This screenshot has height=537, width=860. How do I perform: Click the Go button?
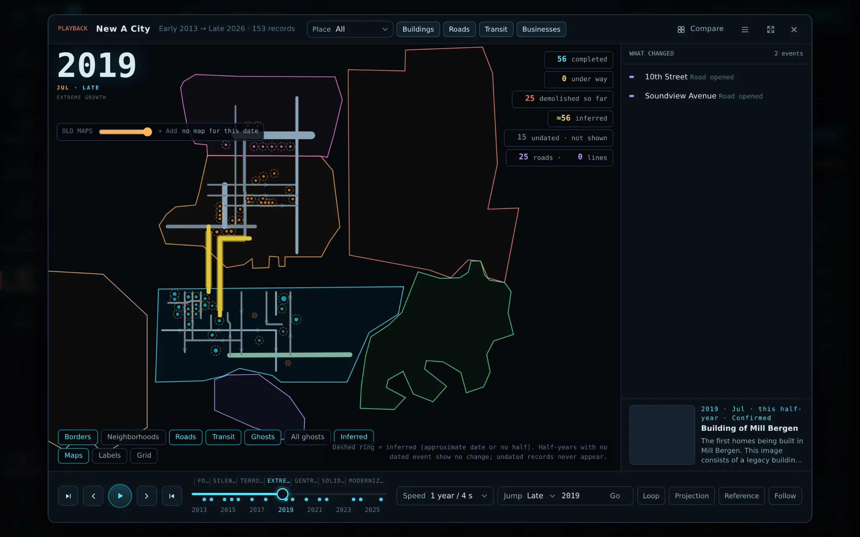click(615, 496)
